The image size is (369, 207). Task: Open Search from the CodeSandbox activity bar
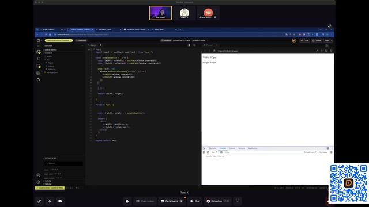coord(39,59)
